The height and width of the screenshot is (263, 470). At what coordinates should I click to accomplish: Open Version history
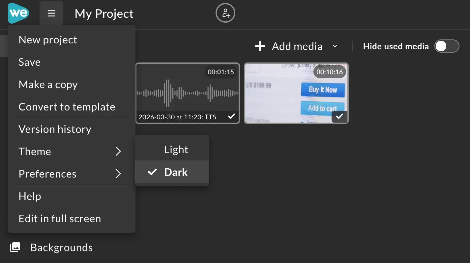pos(72,129)
